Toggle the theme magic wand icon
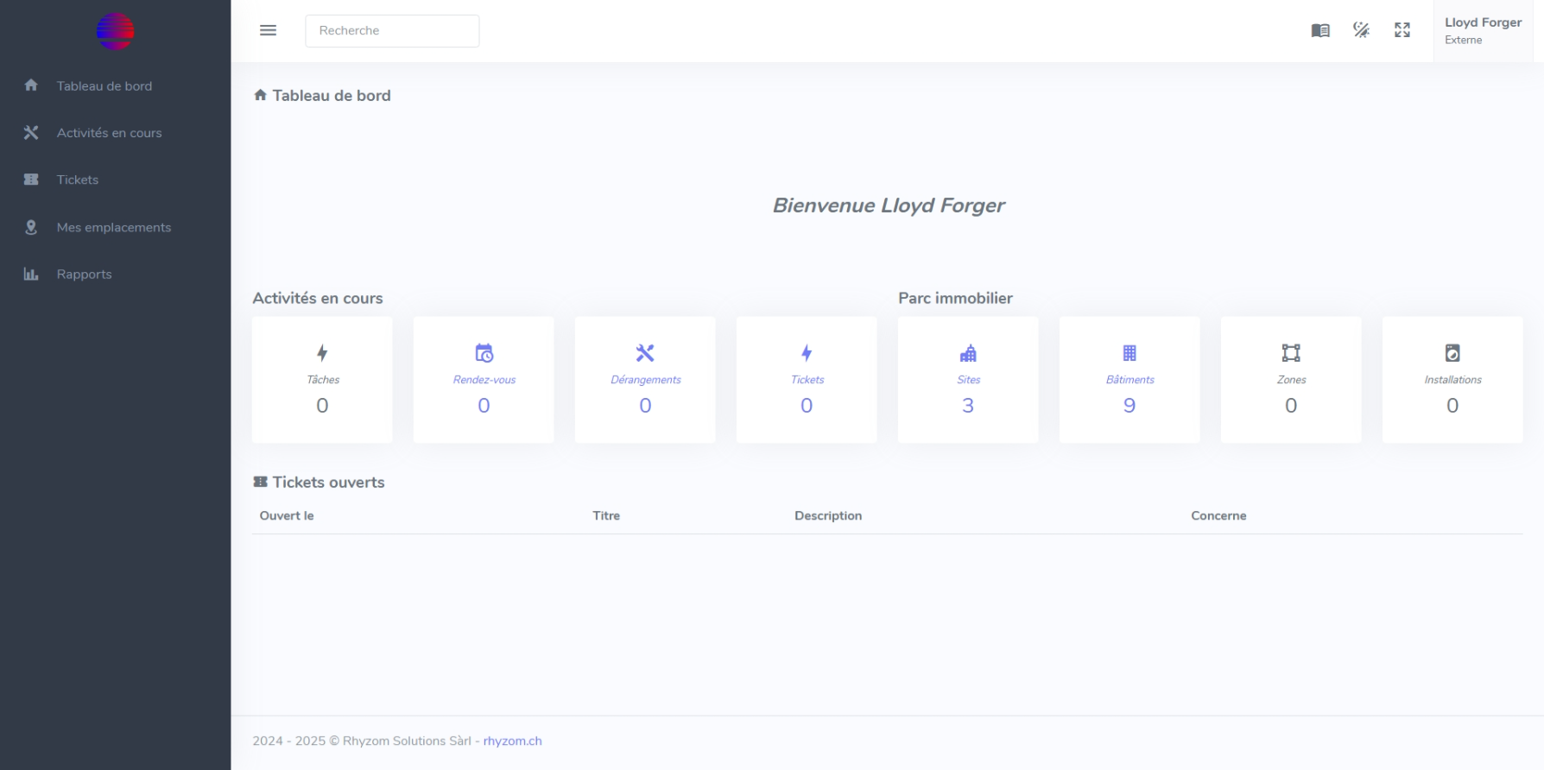 [x=1361, y=30]
